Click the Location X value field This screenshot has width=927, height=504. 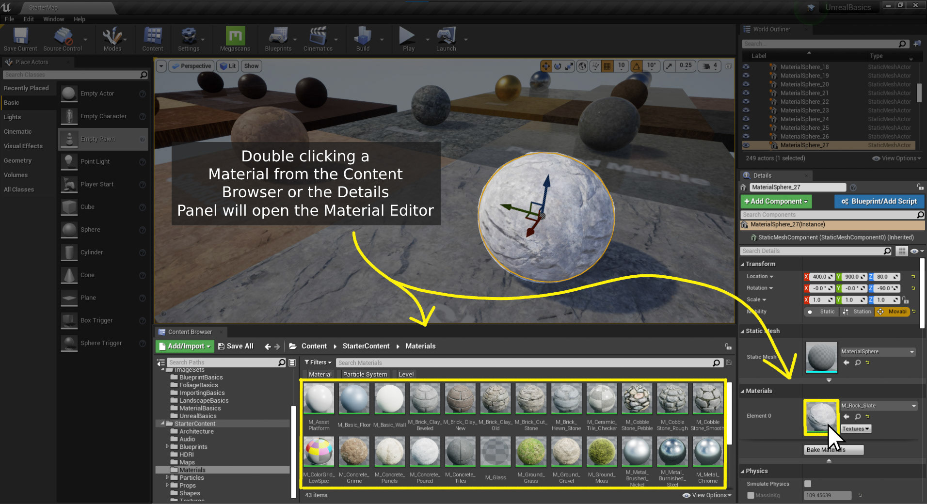point(822,277)
